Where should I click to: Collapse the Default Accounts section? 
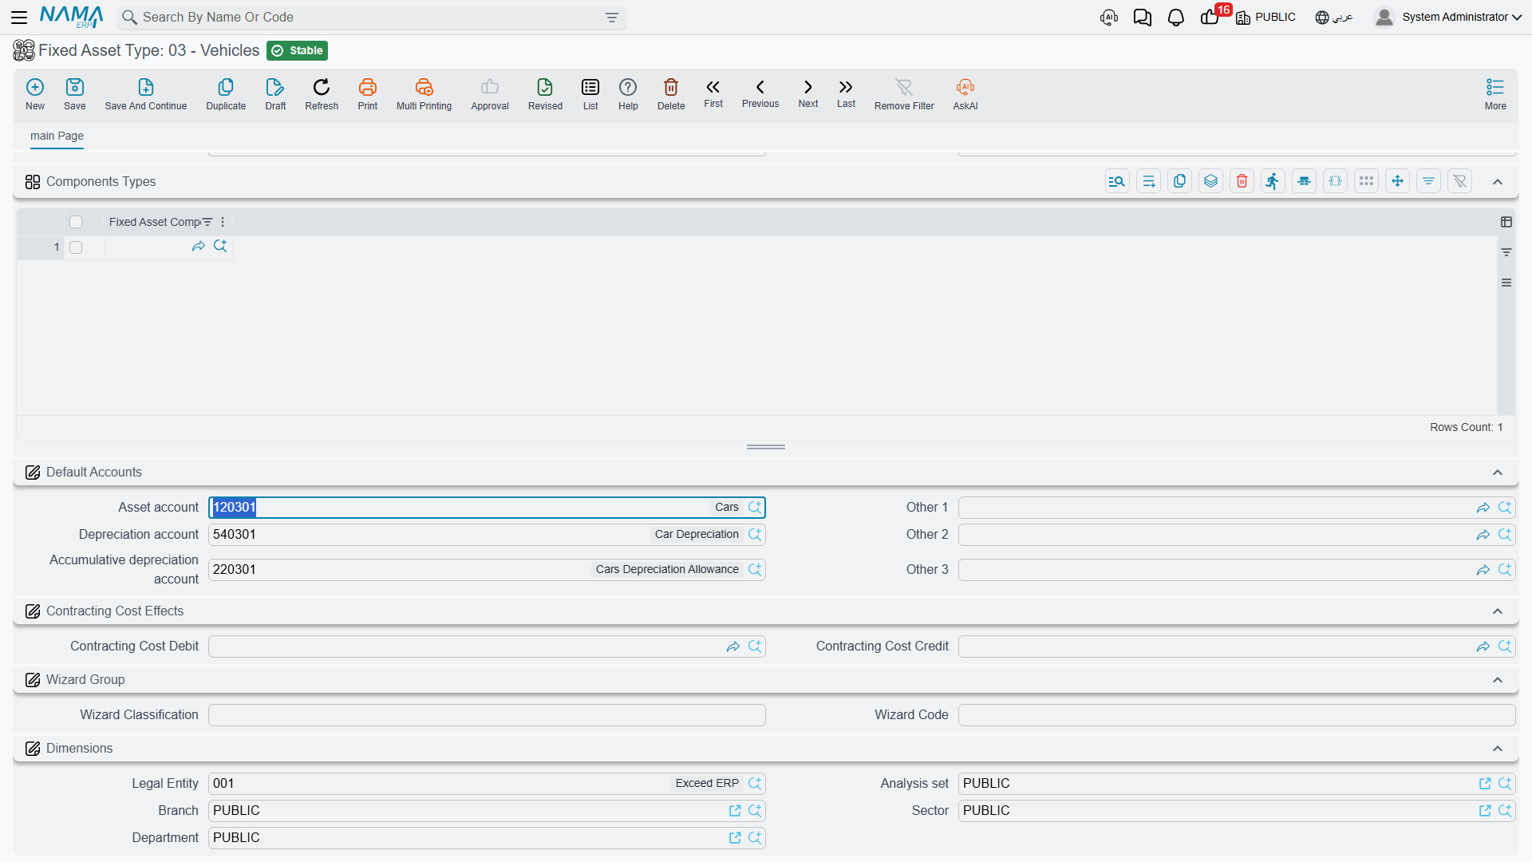click(1498, 473)
